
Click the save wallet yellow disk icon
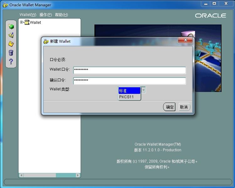tap(11, 44)
